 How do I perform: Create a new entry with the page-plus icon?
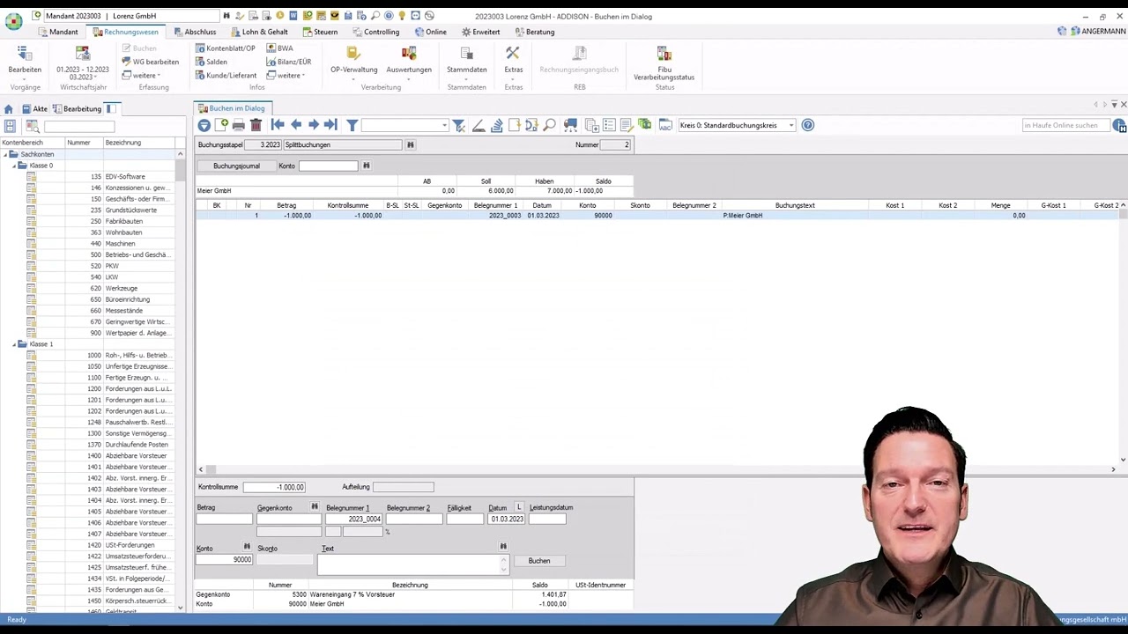(221, 125)
